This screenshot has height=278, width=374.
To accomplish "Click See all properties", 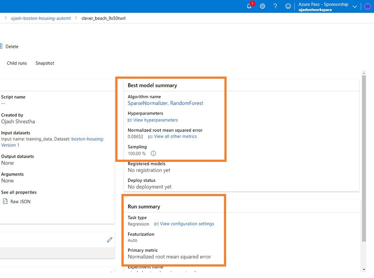I will pos(19,192).
